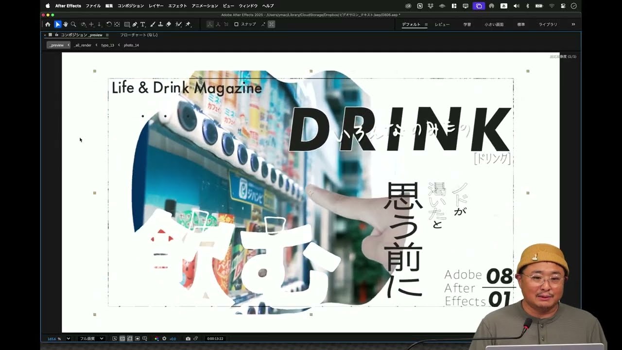Open the レイヤー menu
The image size is (622, 350).
156,6
